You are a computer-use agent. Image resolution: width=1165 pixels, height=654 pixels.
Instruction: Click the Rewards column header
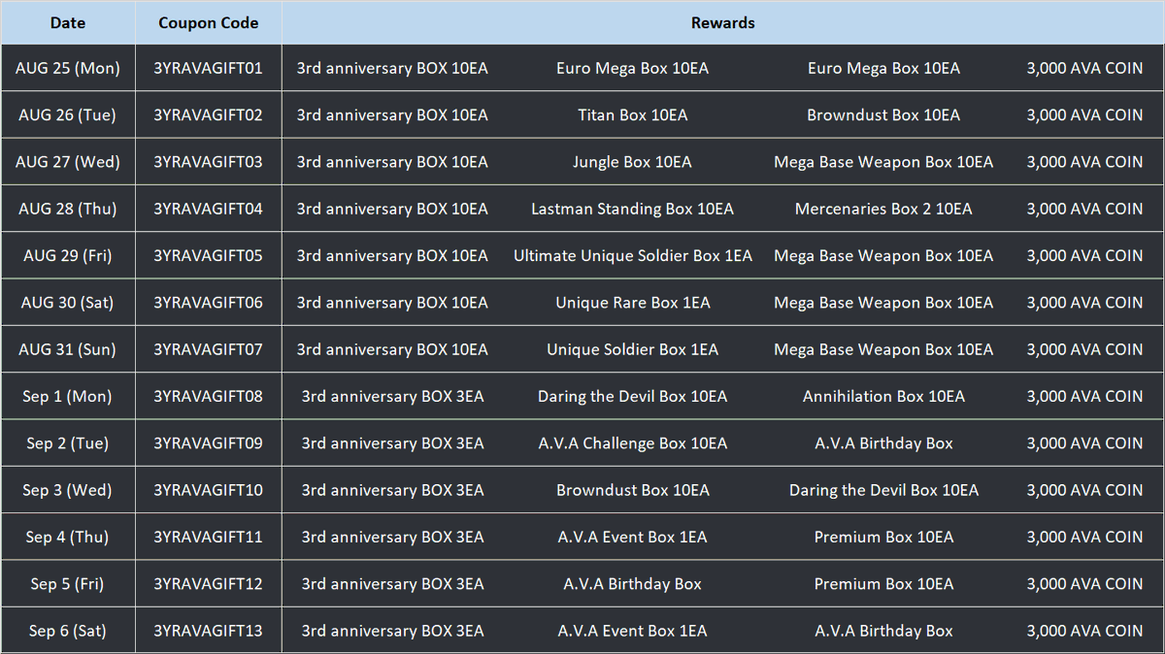coord(722,22)
